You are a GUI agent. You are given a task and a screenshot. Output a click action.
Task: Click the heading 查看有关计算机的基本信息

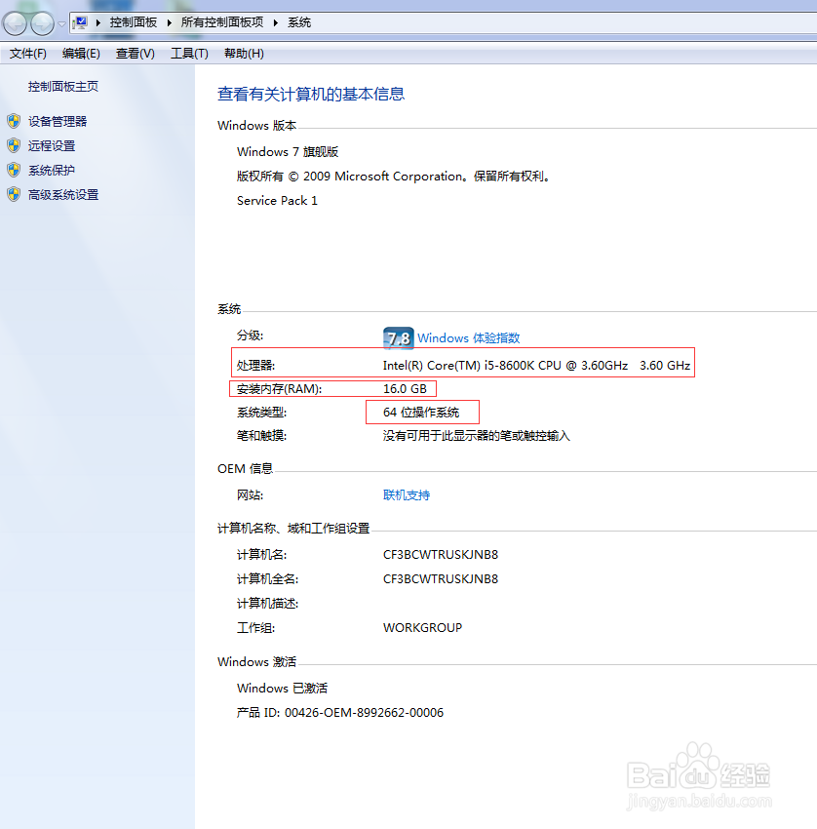311,94
